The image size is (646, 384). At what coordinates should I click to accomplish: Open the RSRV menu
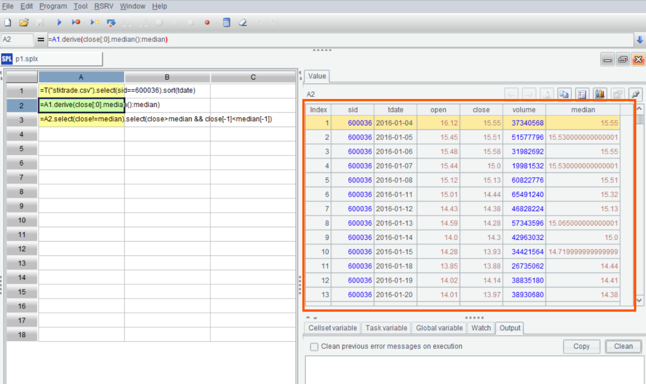click(x=103, y=6)
